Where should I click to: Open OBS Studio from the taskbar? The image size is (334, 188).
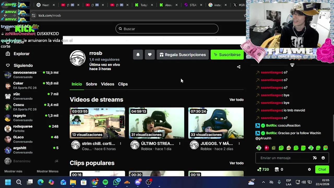click(x=149, y=182)
